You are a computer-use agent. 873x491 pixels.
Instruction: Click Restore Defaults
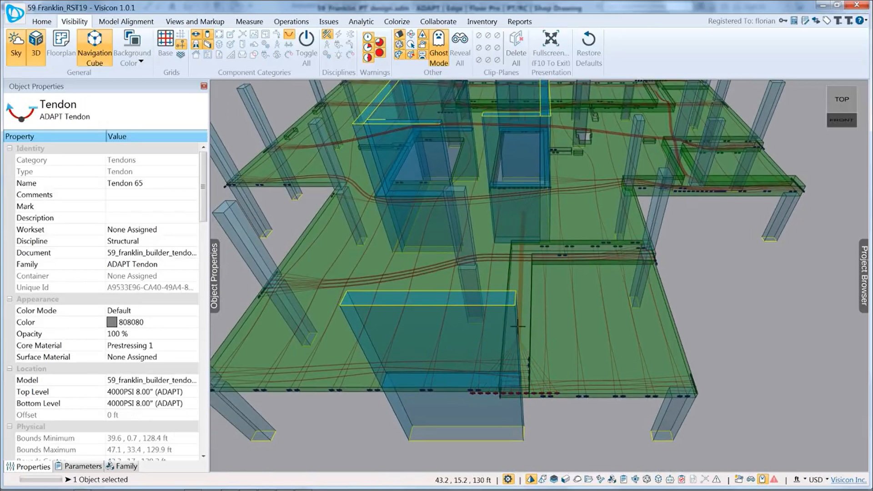point(588,48)
